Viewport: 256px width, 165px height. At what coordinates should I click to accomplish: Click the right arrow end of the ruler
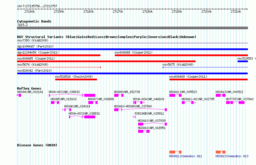(x=247, y=9)
